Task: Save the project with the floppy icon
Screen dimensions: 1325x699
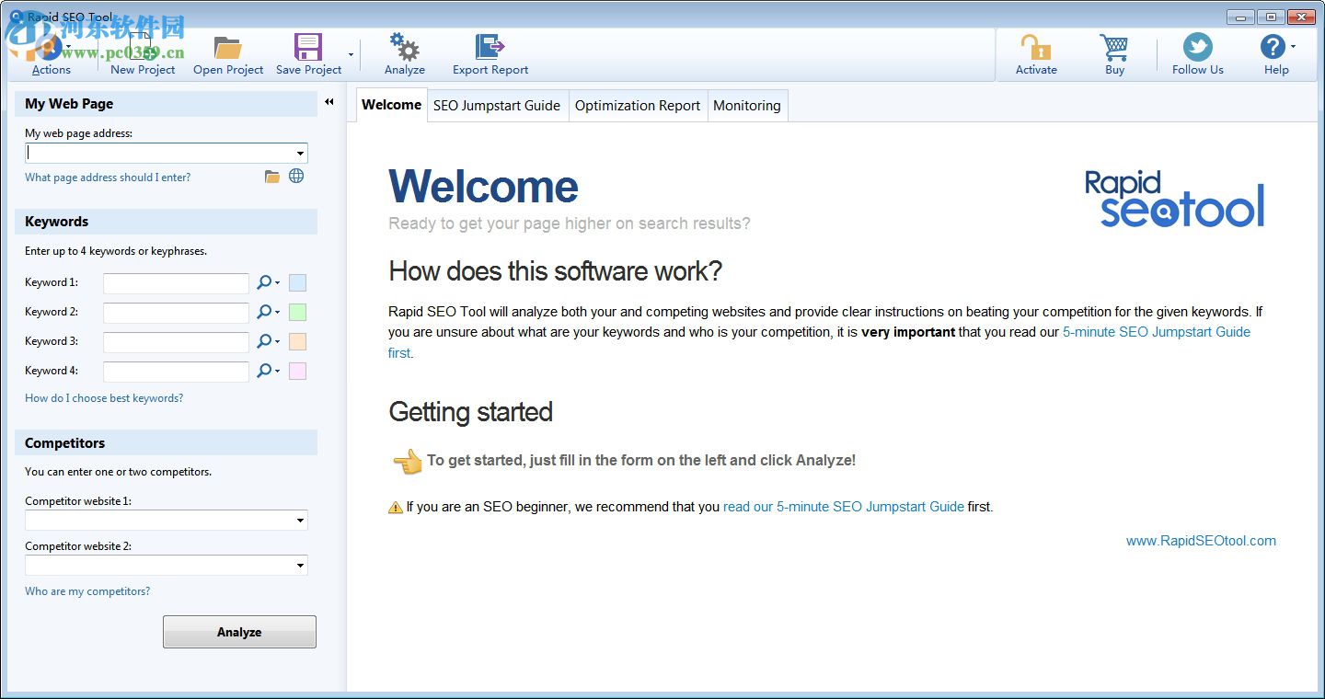Action: click(308, 48)
